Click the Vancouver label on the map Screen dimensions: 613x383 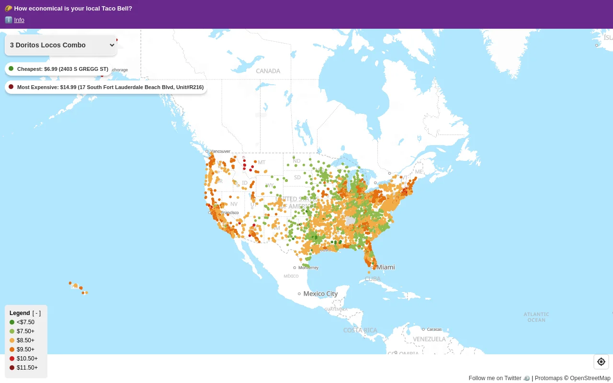[220, 151]
